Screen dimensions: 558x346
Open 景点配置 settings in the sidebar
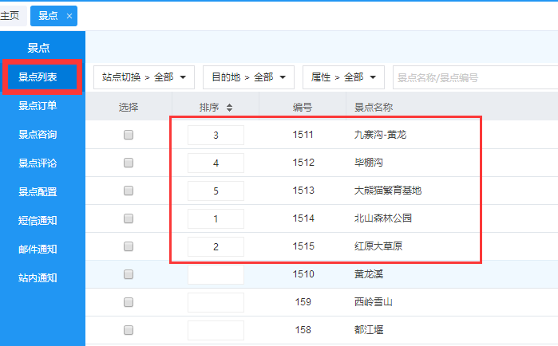click(38, 191)
